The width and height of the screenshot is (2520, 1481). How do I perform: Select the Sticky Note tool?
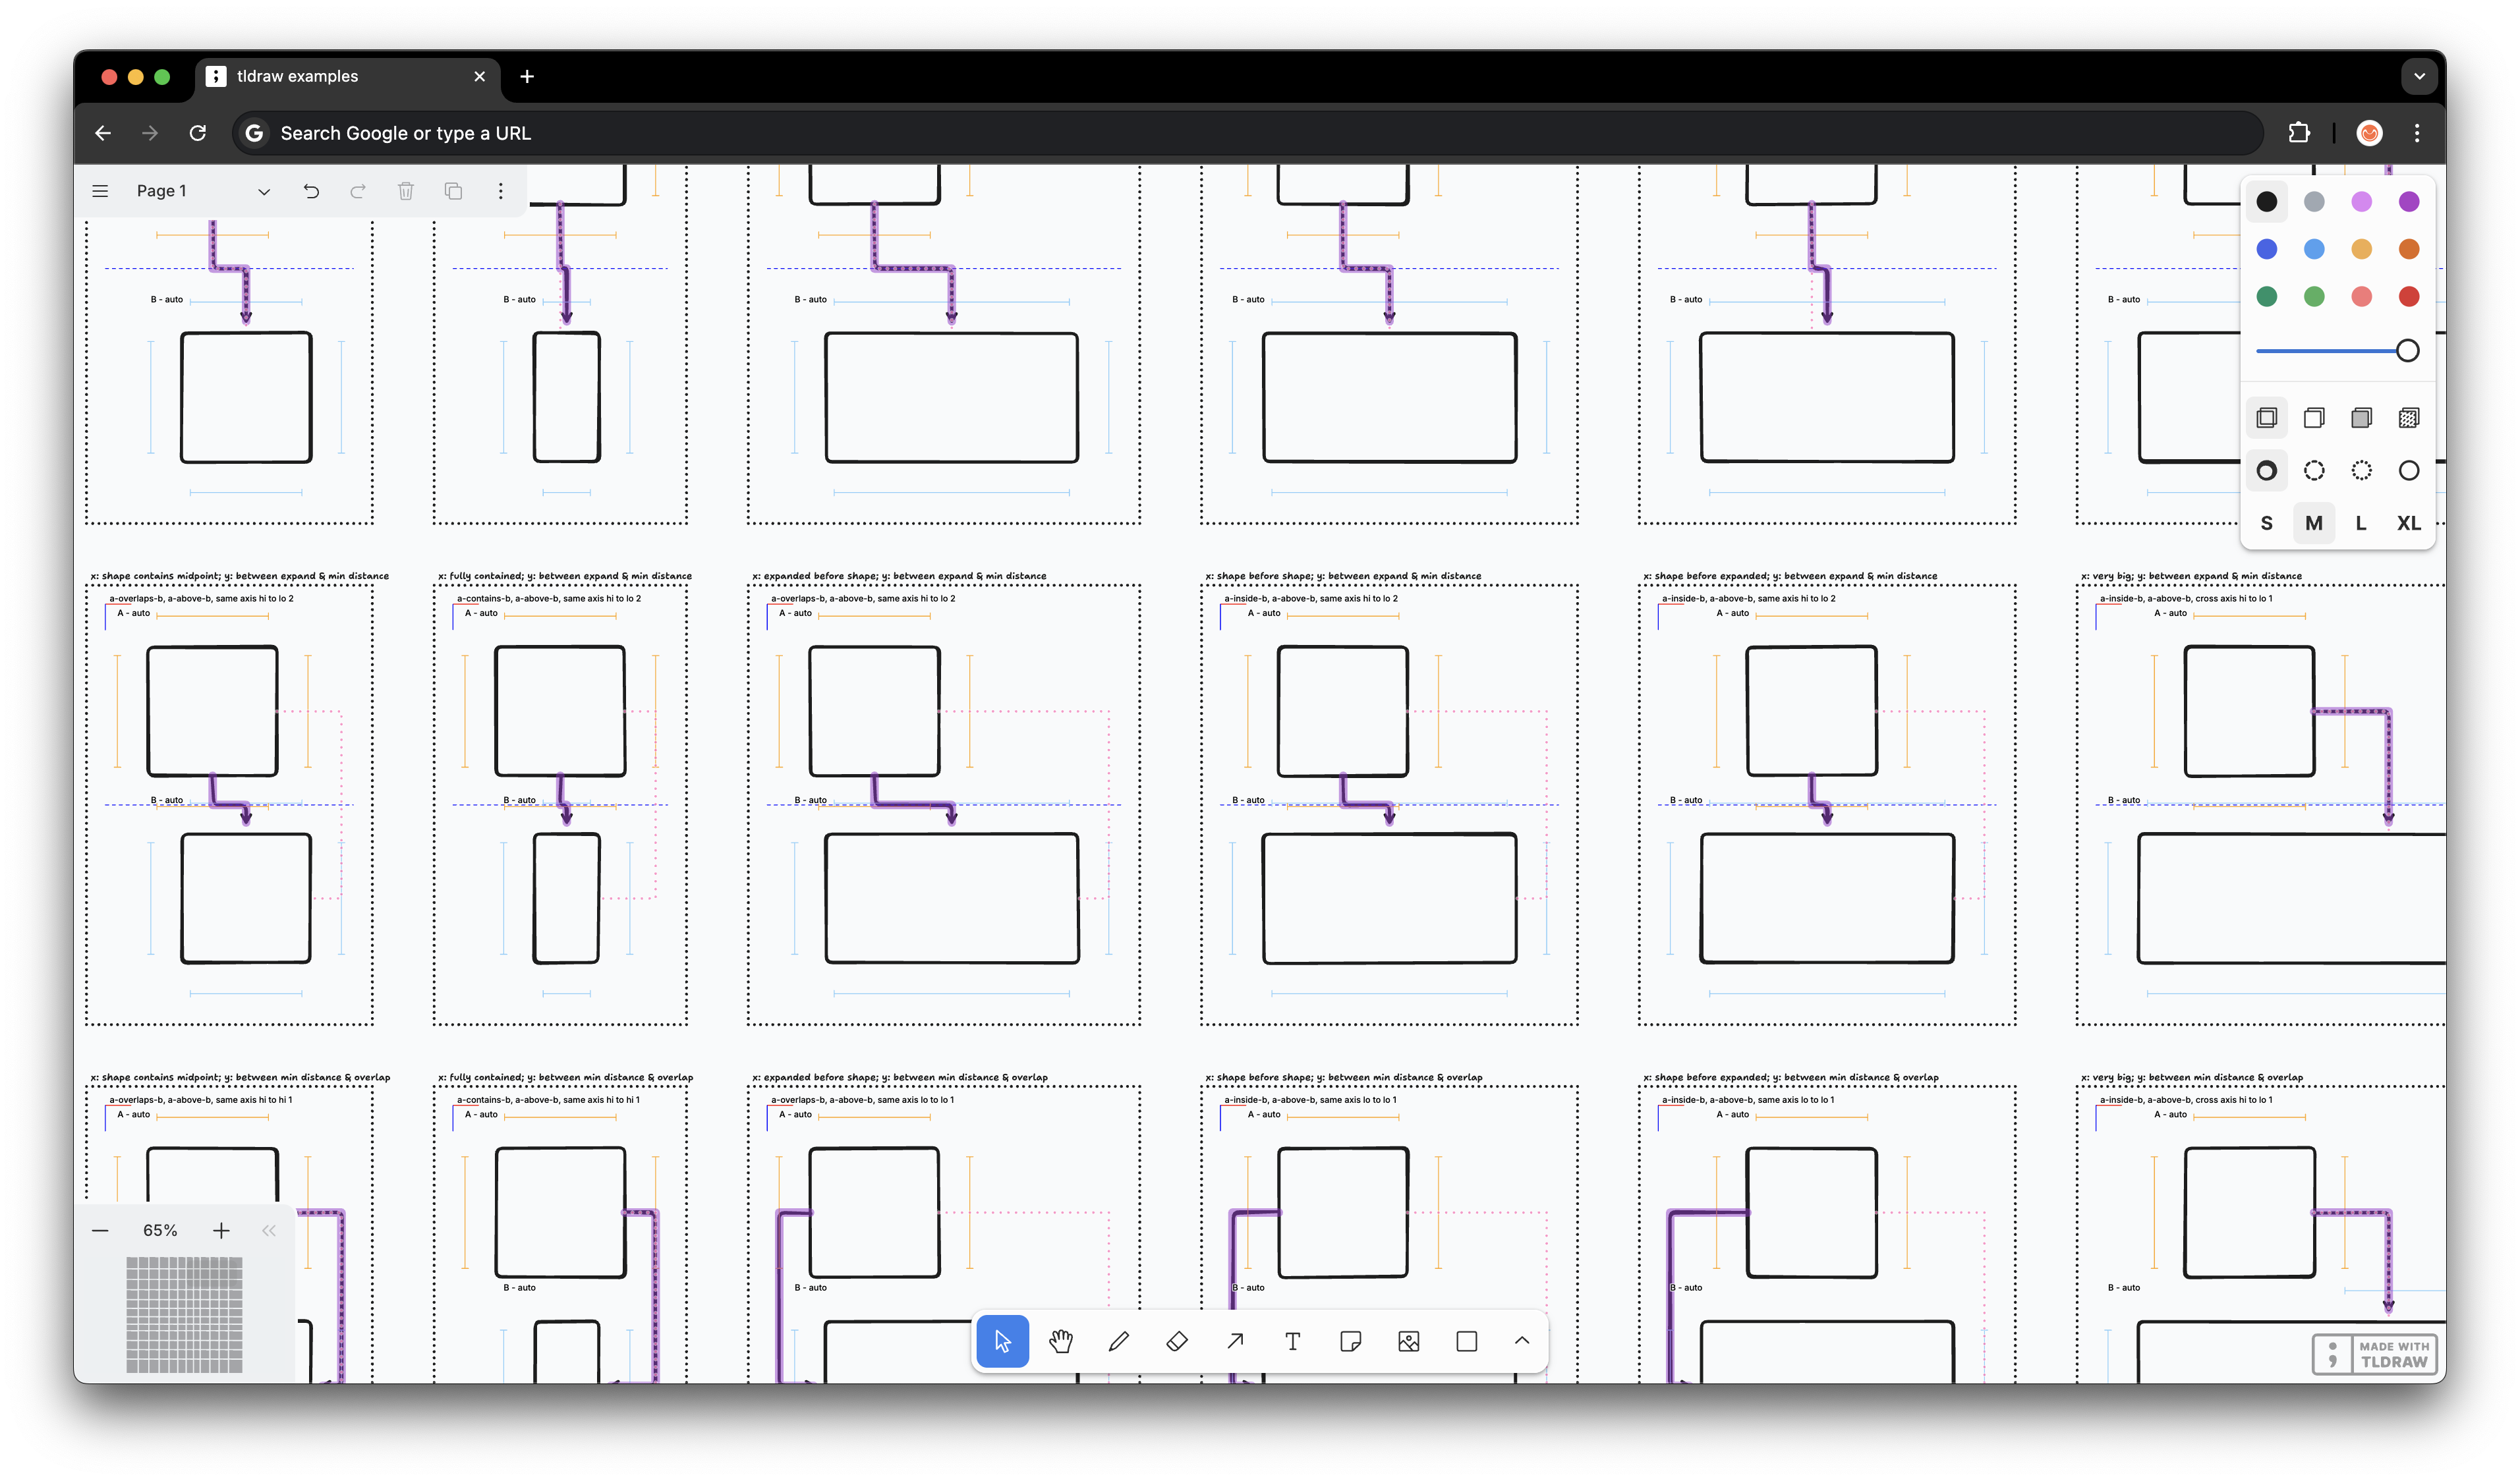[x=1350, y=1341]
